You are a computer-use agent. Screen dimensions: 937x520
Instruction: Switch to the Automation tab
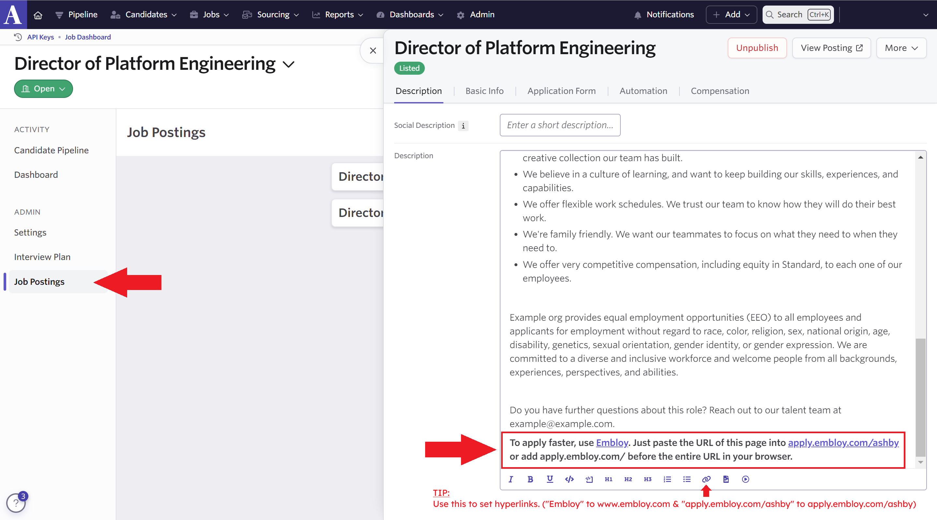[643, 91]
